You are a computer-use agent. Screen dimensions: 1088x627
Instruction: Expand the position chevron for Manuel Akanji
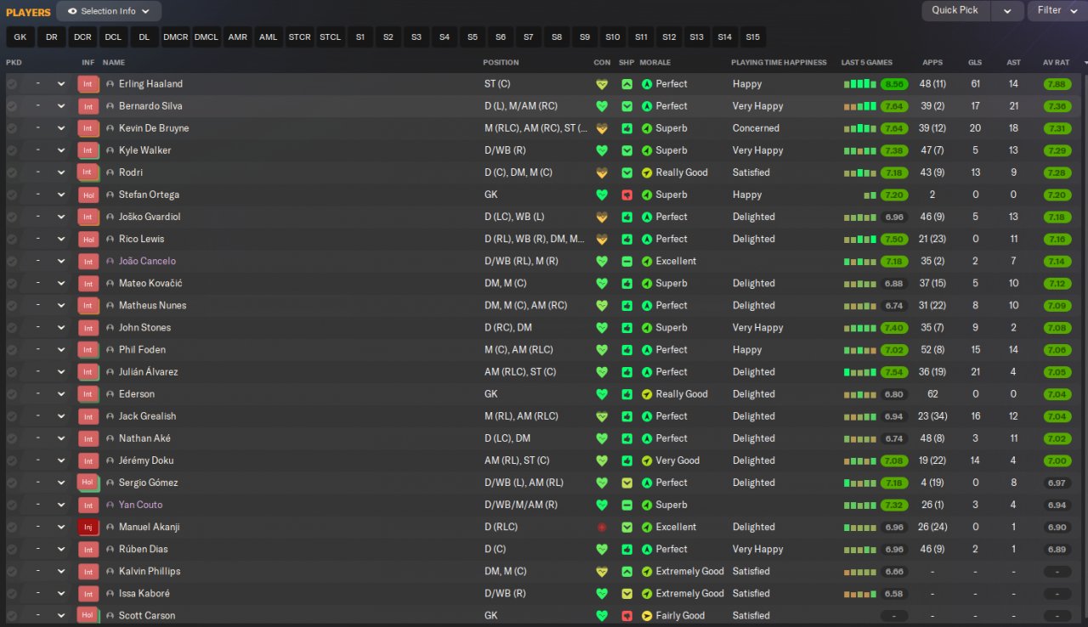pyautogui.click(x=61, y=528)
